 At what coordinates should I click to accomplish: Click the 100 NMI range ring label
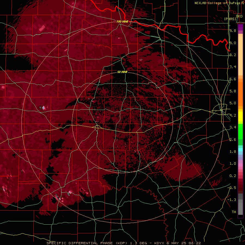click(122, 22)
